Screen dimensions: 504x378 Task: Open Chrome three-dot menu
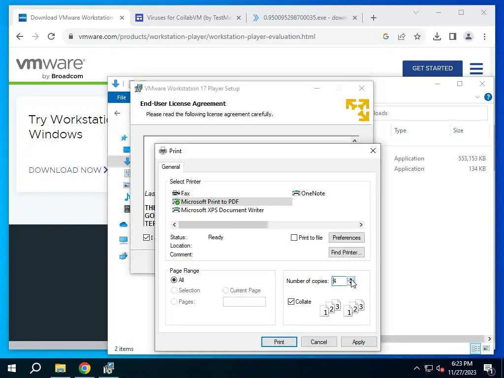pos(484,36)
